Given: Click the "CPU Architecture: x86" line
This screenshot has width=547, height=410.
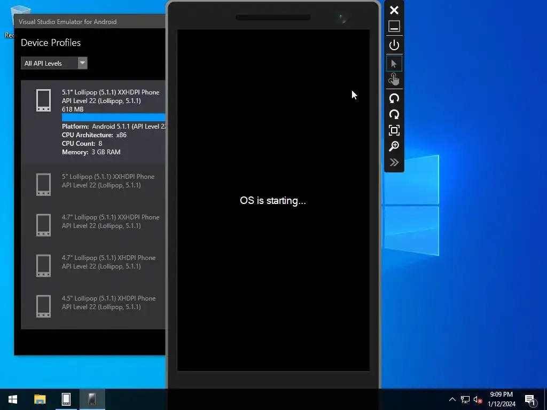Looking at the screenshot, I should click(x=94, y=135).
